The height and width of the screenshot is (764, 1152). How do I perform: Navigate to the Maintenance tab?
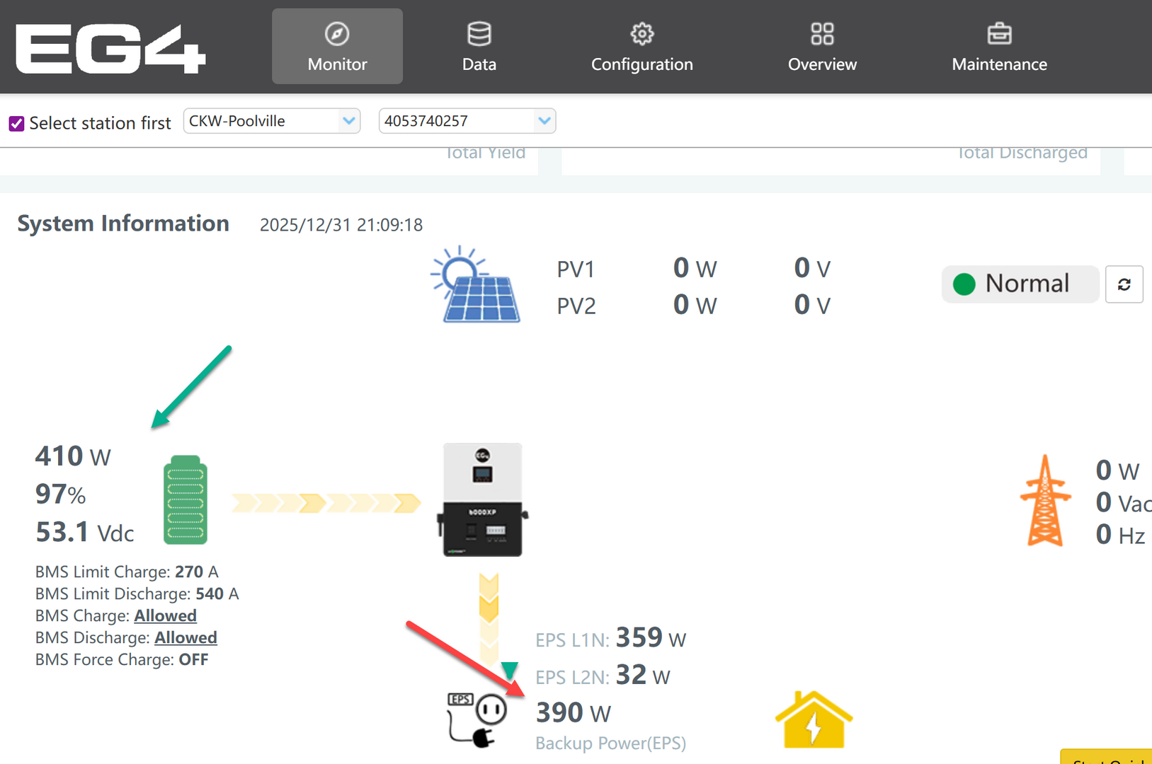pos(999,47)
